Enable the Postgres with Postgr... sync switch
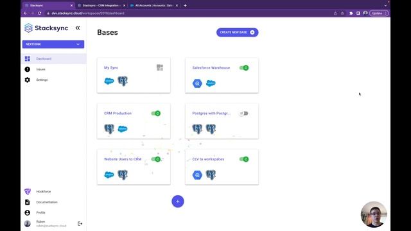The width and height of the screenshot is (411, 231). [244, 114]
